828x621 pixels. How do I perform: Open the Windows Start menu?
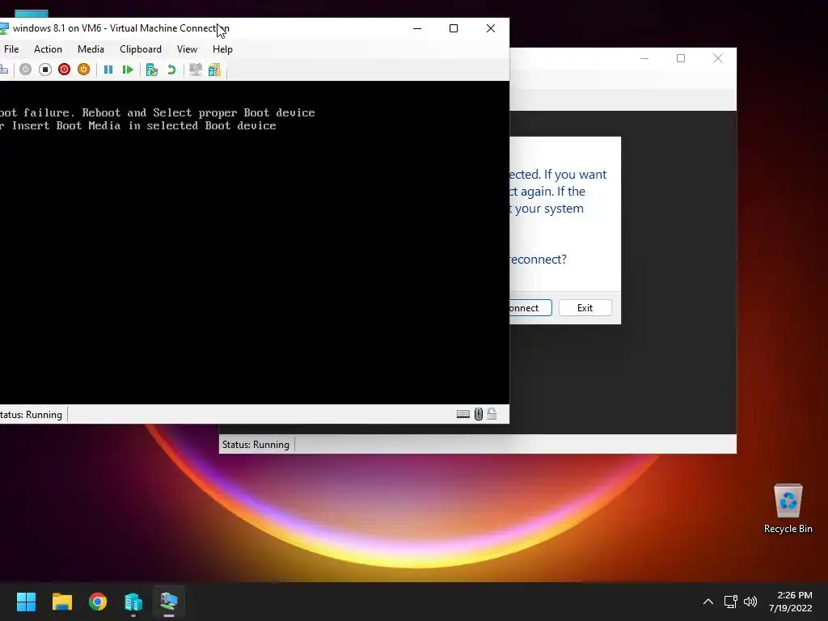26,602
